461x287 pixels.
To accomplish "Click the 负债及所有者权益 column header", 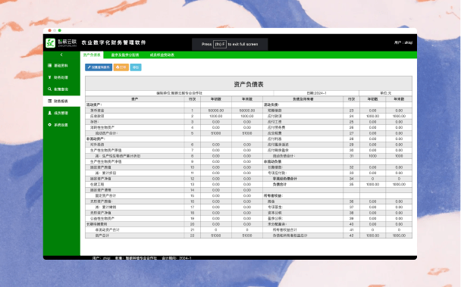I will tap(303, 99).
